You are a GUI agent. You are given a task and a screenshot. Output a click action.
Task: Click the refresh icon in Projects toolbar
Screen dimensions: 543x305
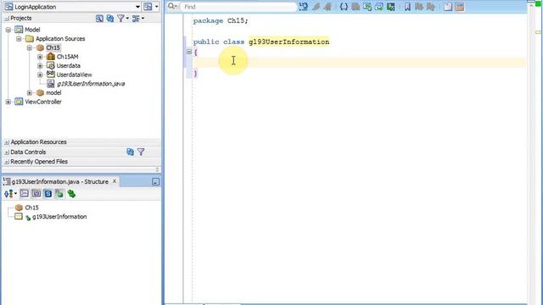(110, 19)
